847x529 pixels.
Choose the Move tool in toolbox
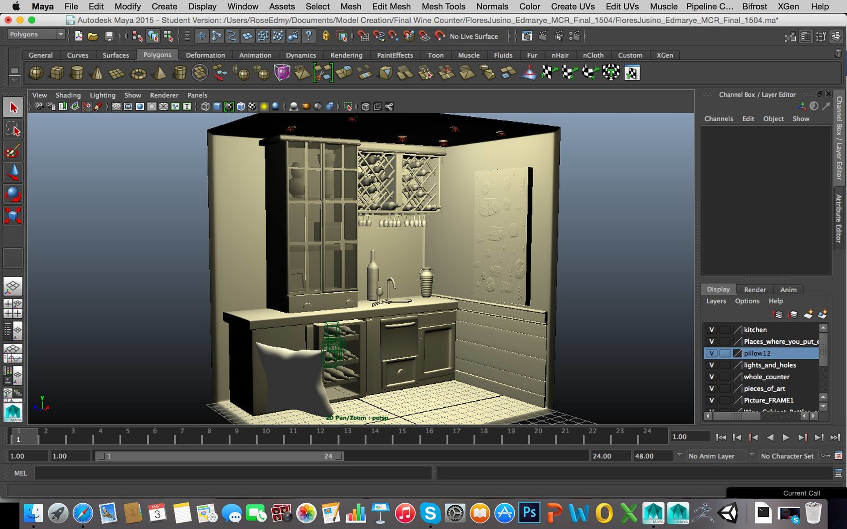(x=13, y=173)
